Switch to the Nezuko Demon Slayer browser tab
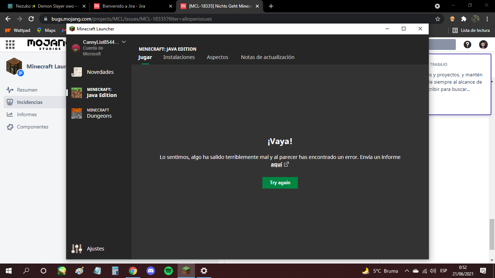This screenshot has width=495, height=278. point(46,6)
